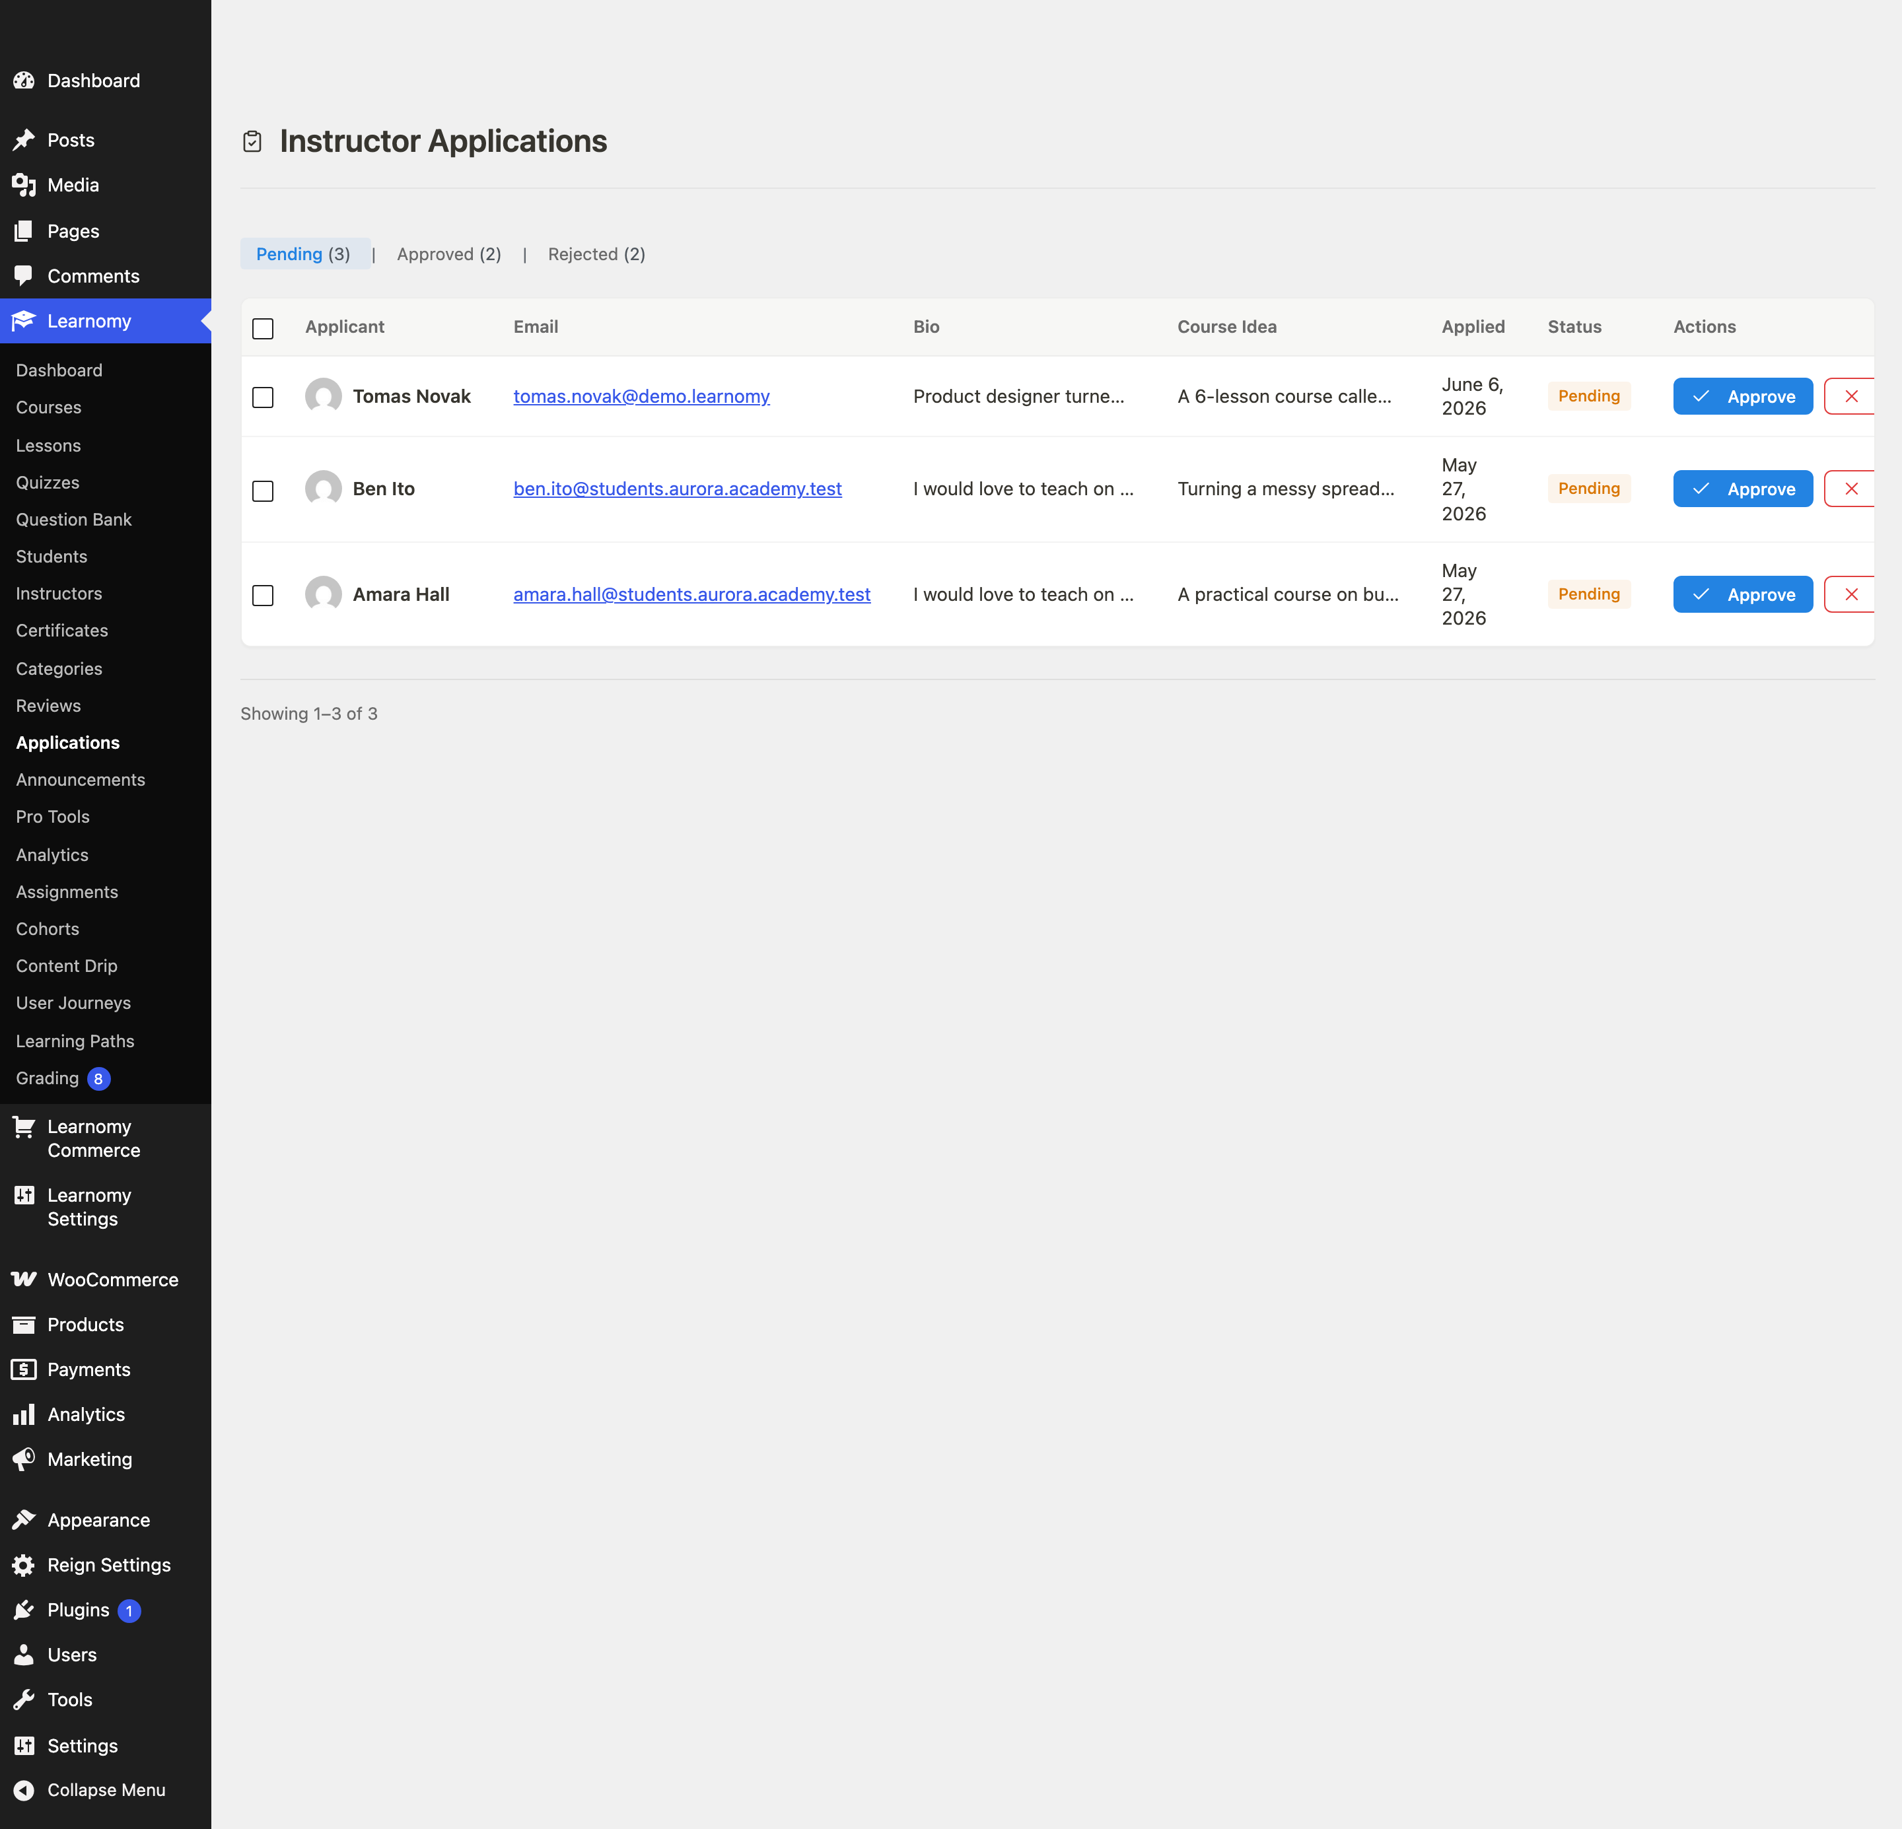Open the tomas.novak@demo.learnomy email link

(641, 396)
